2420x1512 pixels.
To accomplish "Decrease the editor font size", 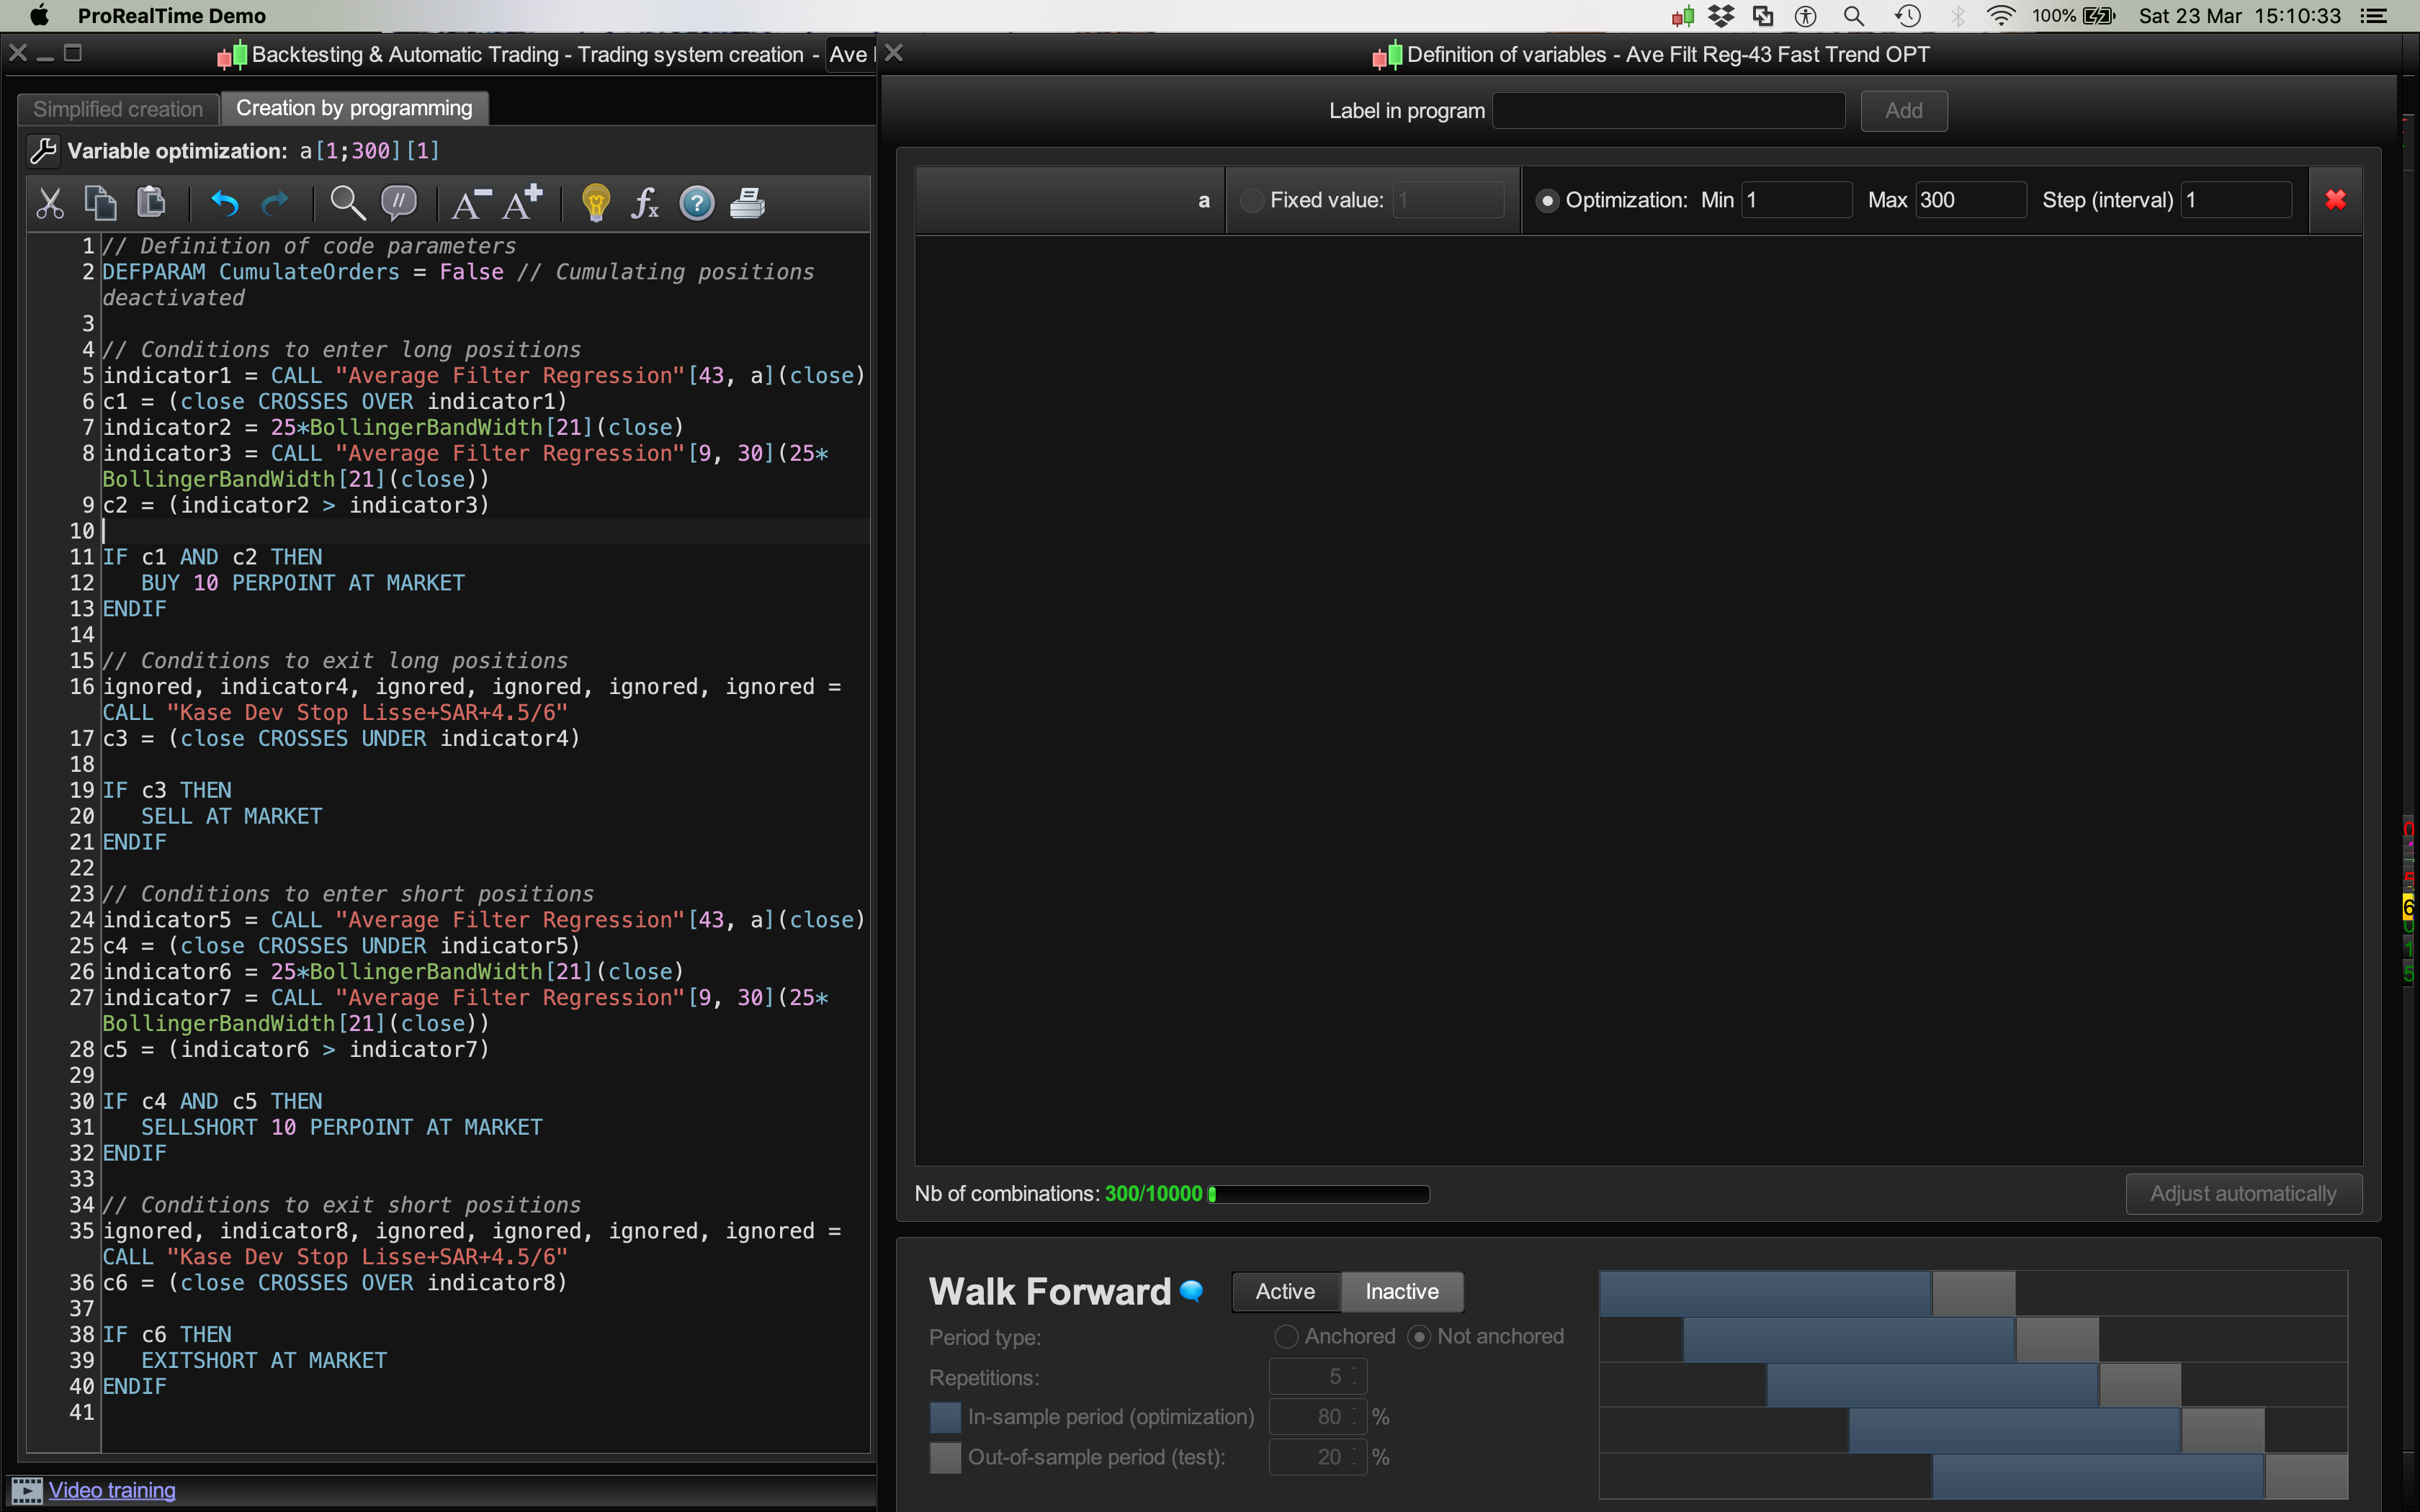I will click(x=470, y=203).
